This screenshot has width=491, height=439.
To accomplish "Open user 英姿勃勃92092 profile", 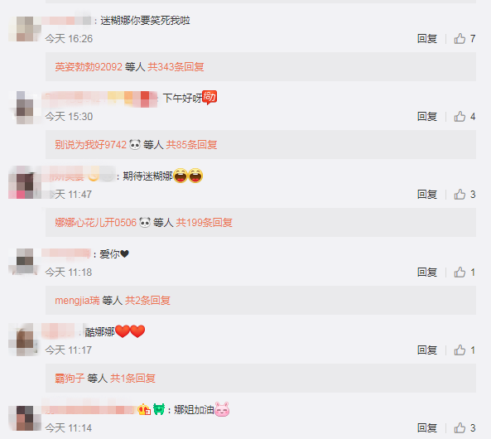I will [x=89, y=67].
